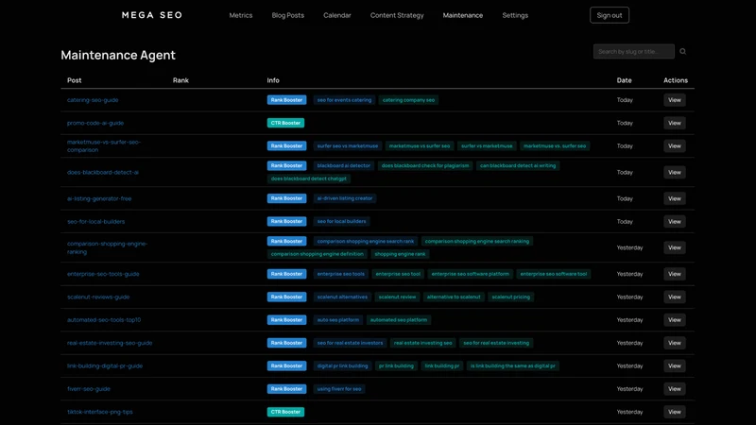The height and width of the screenshot is (425, 756).
Task: Focus the search by slug or title field
Action: (633, 52)
